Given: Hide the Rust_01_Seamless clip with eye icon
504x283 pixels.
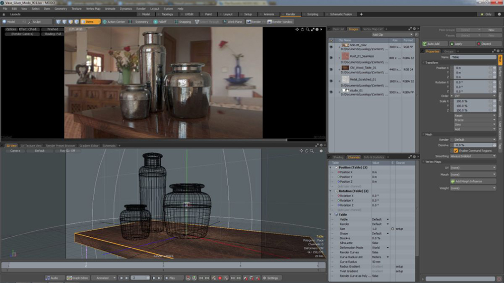Looking at the screenshot, I should point(331,58).
